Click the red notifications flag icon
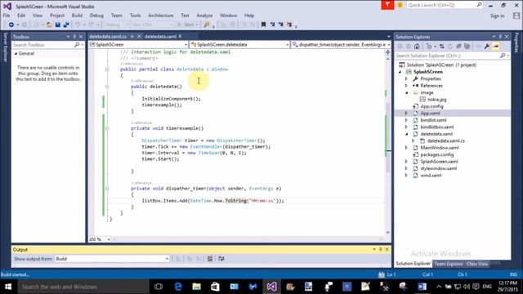 pyautogui.click(x=387, y=5)
